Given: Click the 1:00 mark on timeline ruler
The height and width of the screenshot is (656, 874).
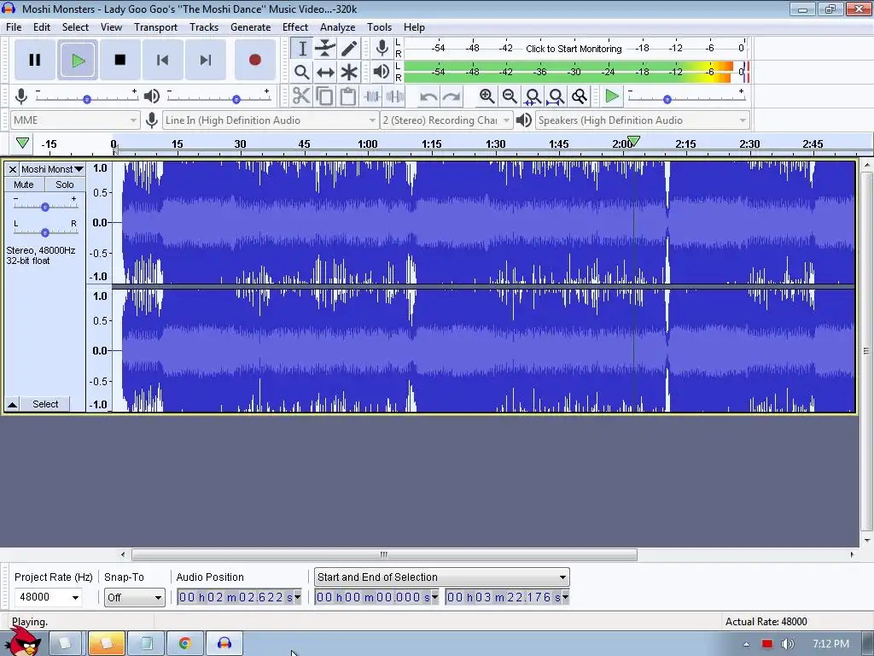Looking at the screenshot, I should (x=367, y=143).
